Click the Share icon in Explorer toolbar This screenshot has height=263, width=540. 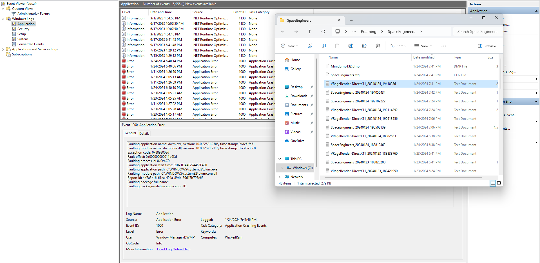[x=364, y=46]
